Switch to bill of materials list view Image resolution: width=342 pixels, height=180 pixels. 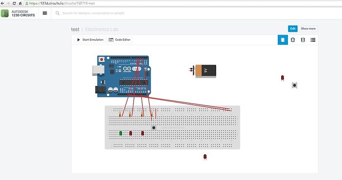tap(313, 40)
